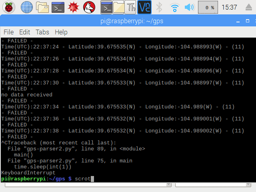Click the Bluetooth tray icon

(159, 7)
